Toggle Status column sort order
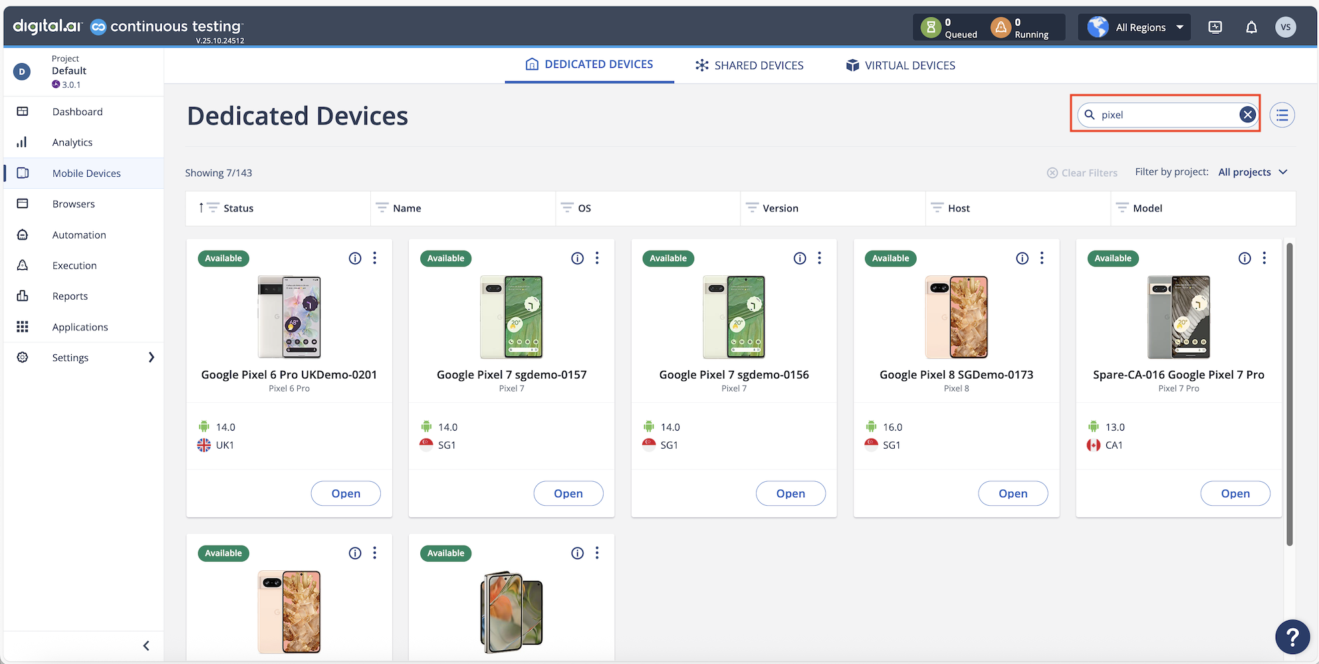Image resolution: width=1319 pixels, height=664 pixels. coord(201,208)
